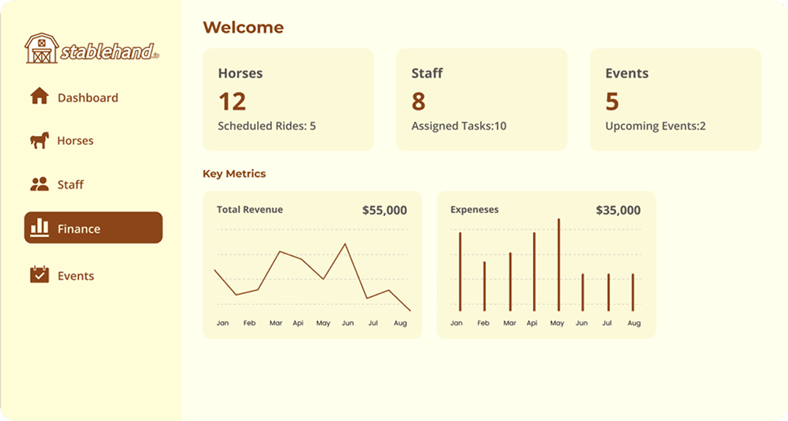
Task: Select the Horses navigation item
Action: click(x=74, y=140)
